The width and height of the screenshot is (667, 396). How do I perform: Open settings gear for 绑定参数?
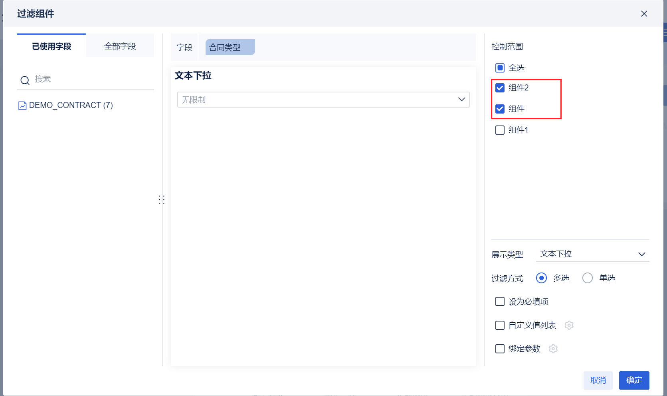tap(553, 349)
